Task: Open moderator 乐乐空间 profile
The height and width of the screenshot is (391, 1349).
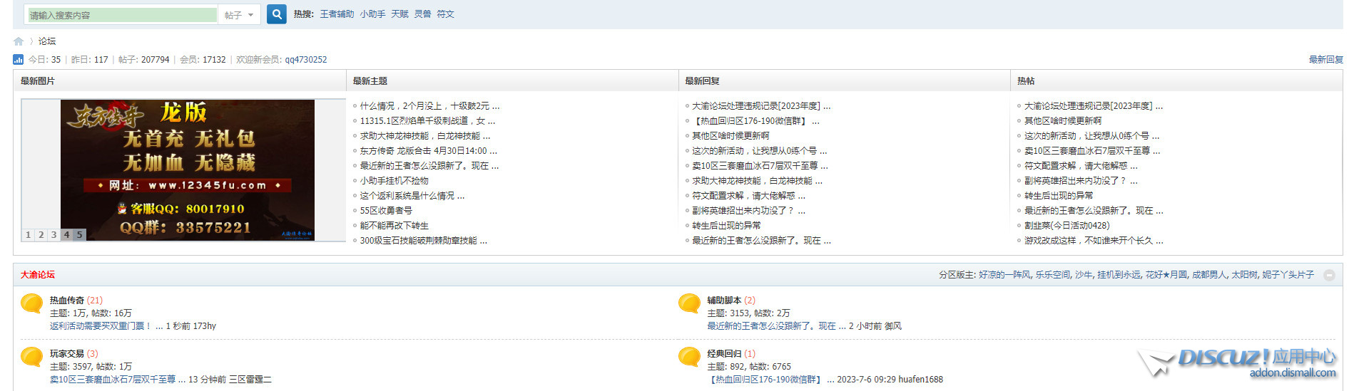Action: click(1053, 275)
